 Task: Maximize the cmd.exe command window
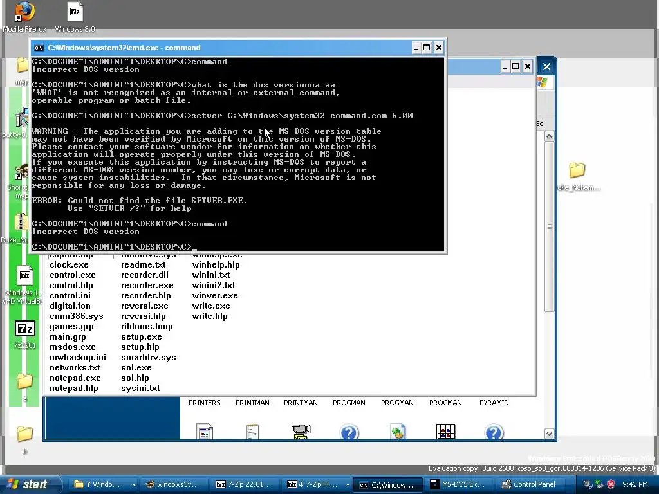pos(427,48)
